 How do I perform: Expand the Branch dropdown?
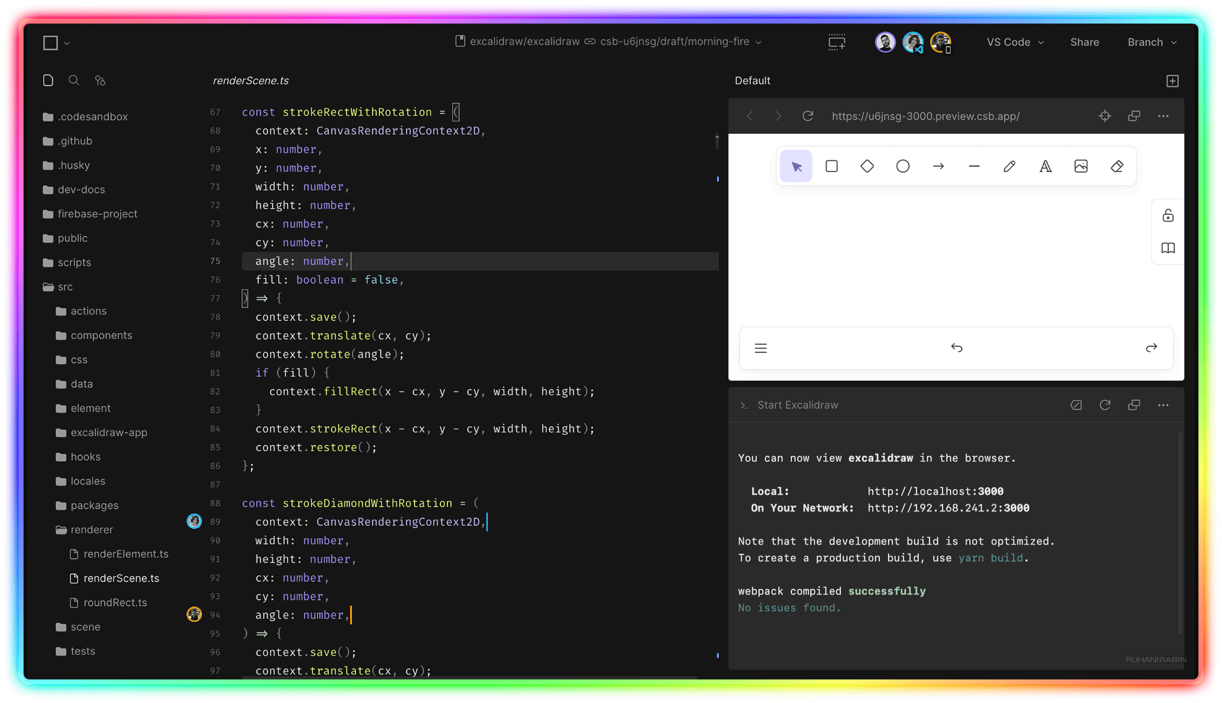coord(1151,42)
